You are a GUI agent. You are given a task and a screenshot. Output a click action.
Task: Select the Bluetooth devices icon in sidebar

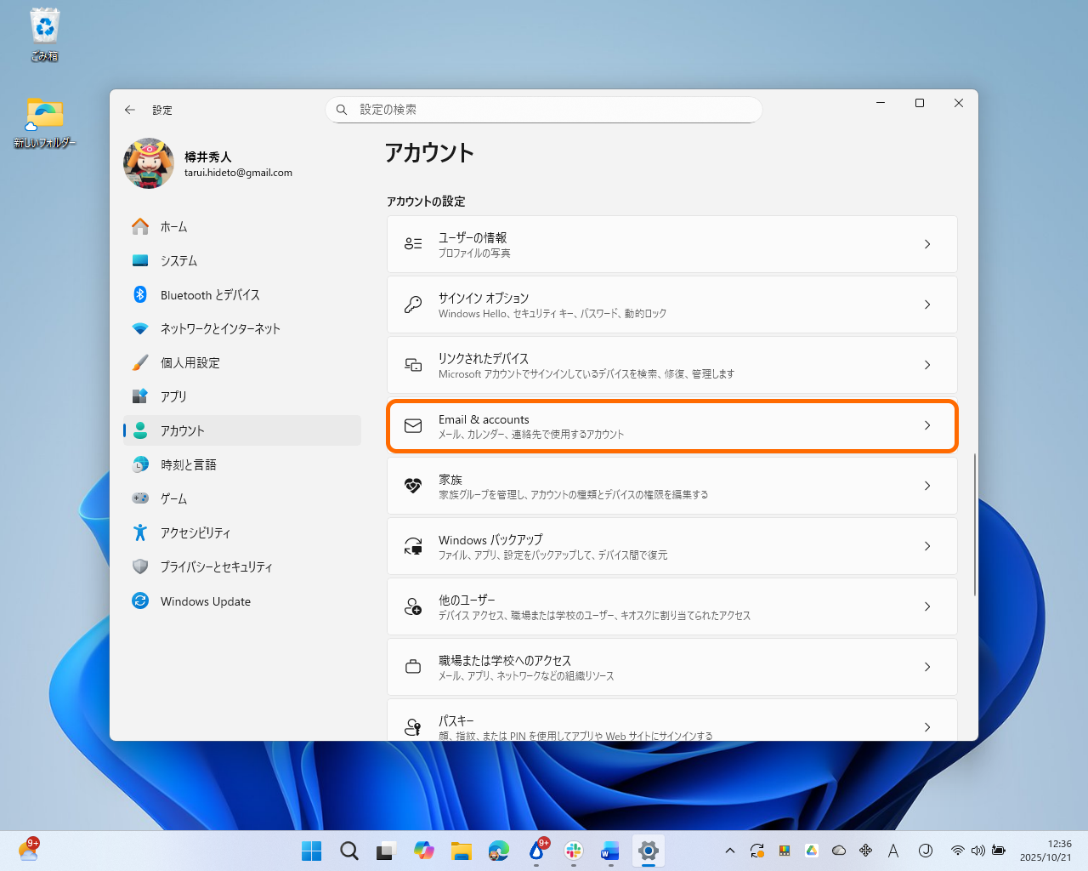point(140,294)
